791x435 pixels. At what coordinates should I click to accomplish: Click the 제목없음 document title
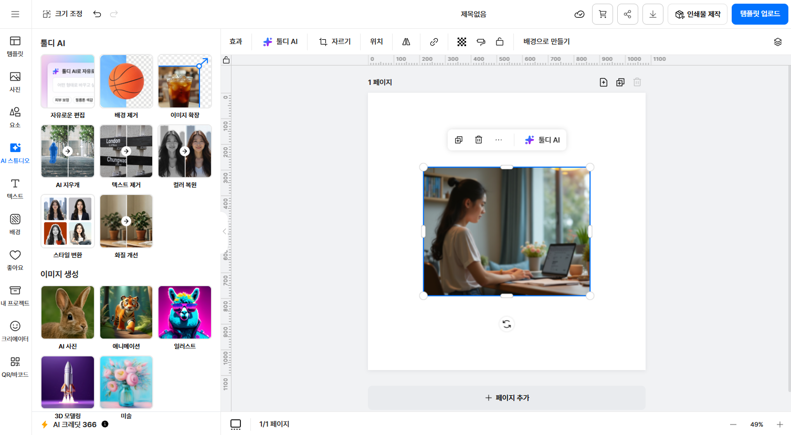pos(473,14)
